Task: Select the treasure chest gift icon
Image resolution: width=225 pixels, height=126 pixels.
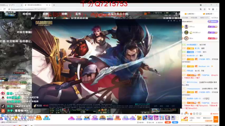Action: pyautogui.click(x=87, y=118)
